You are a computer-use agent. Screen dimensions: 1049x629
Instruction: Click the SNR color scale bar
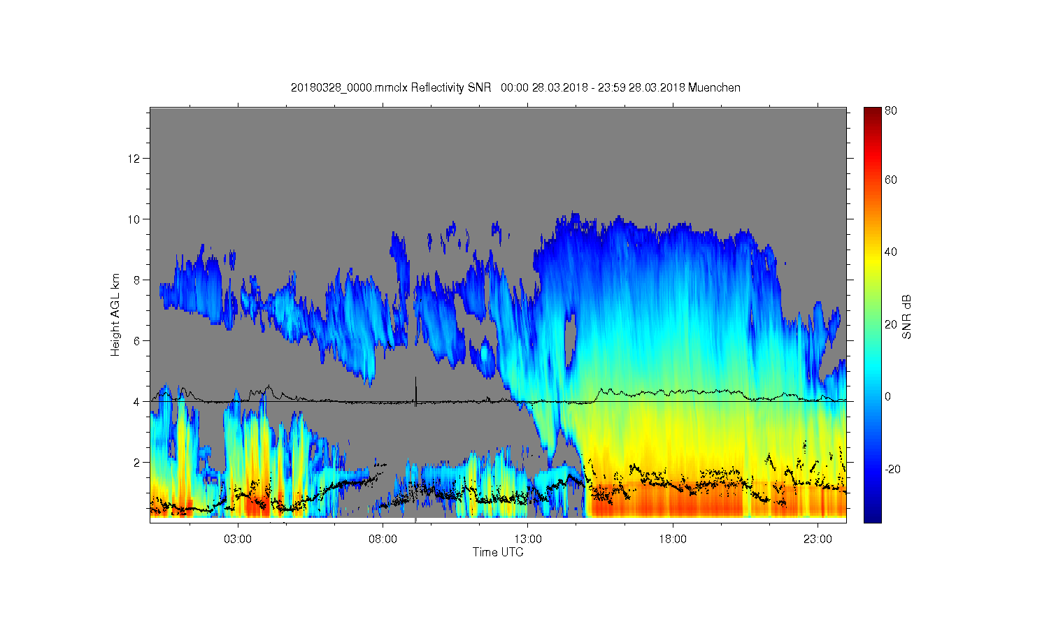point(872,314)
